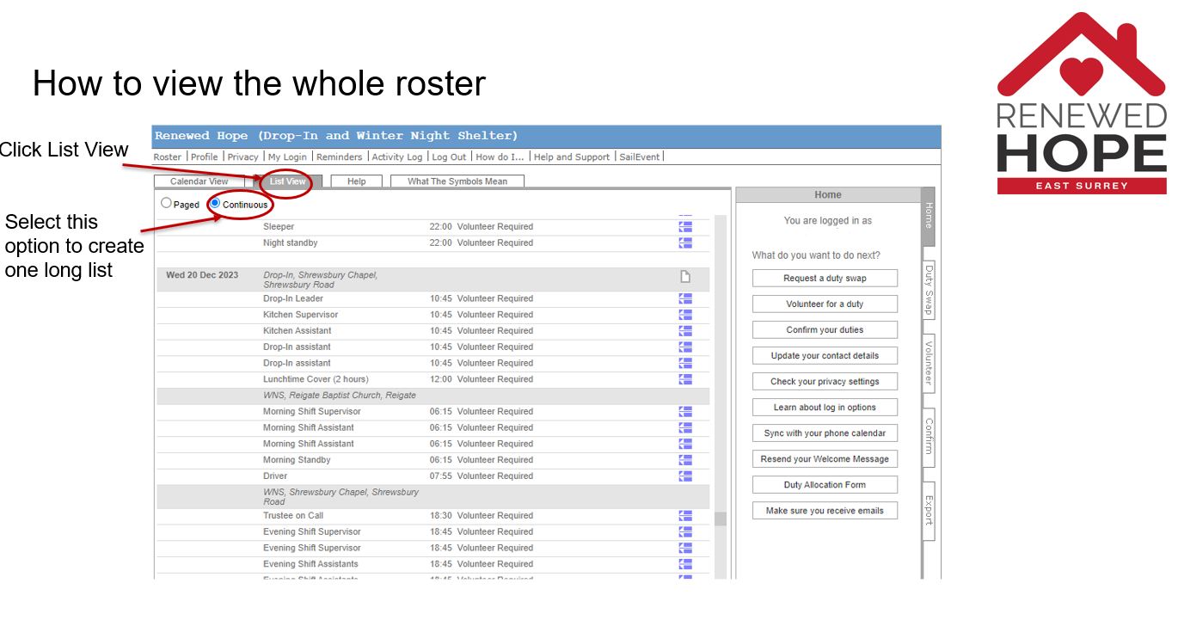The image size is (1178, 620).
Task: Open Help and Support menu item
Action: click(572, 157)
